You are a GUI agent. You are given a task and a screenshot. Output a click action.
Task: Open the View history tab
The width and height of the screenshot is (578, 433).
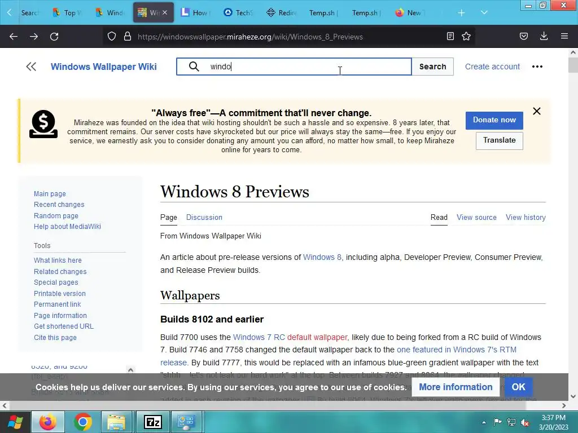coord(526,217)
